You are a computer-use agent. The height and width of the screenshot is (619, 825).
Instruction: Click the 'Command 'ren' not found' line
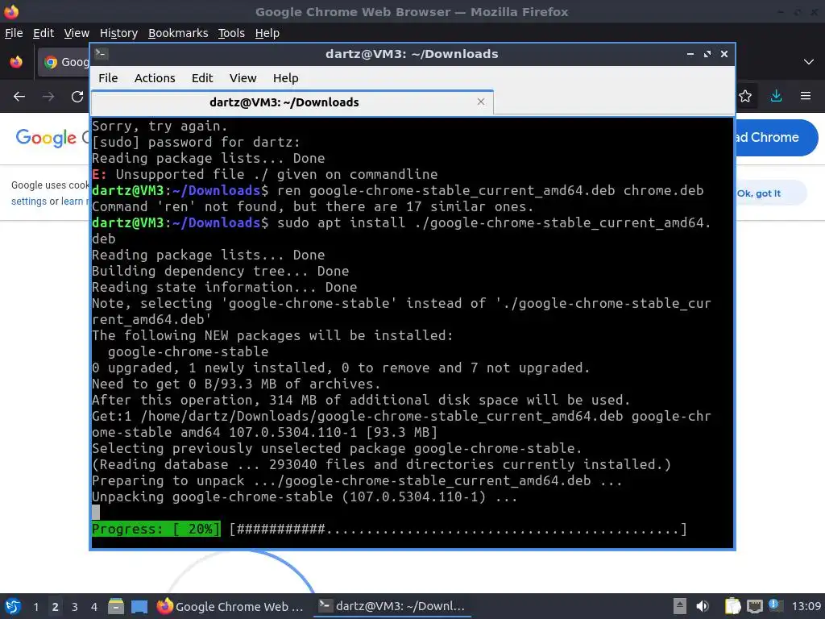[x=313, y=206]
